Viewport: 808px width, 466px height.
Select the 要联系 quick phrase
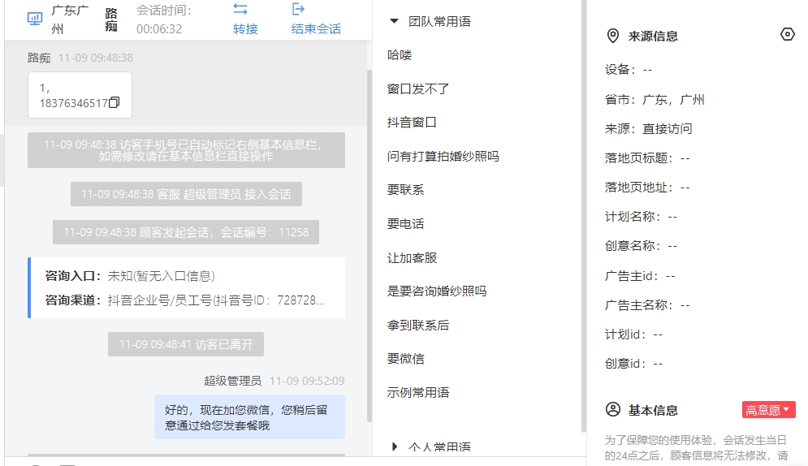(405, 190)
